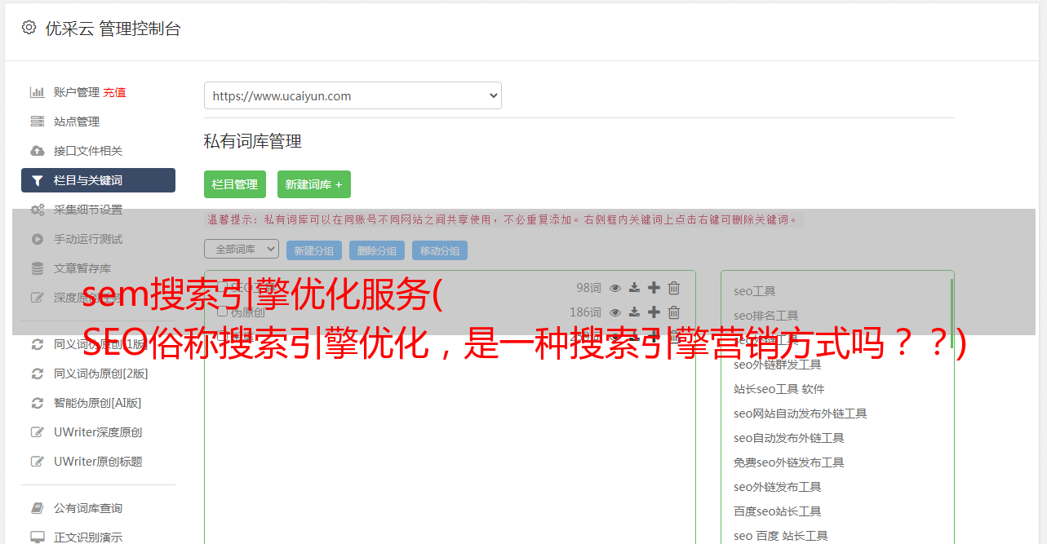Click the play icon for 手动运行测试
This screenshot has width=1047, height=544.
click(38, 239)
